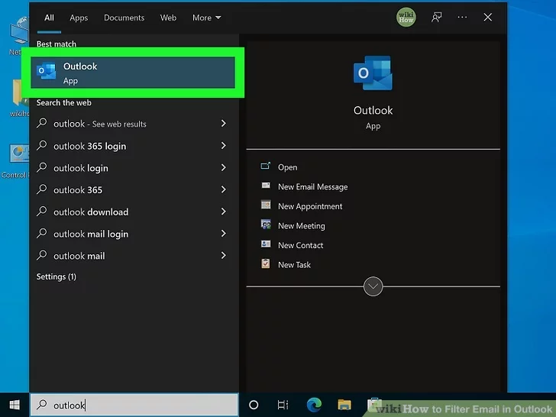Open the Windows Start button

tap(15, 405)
